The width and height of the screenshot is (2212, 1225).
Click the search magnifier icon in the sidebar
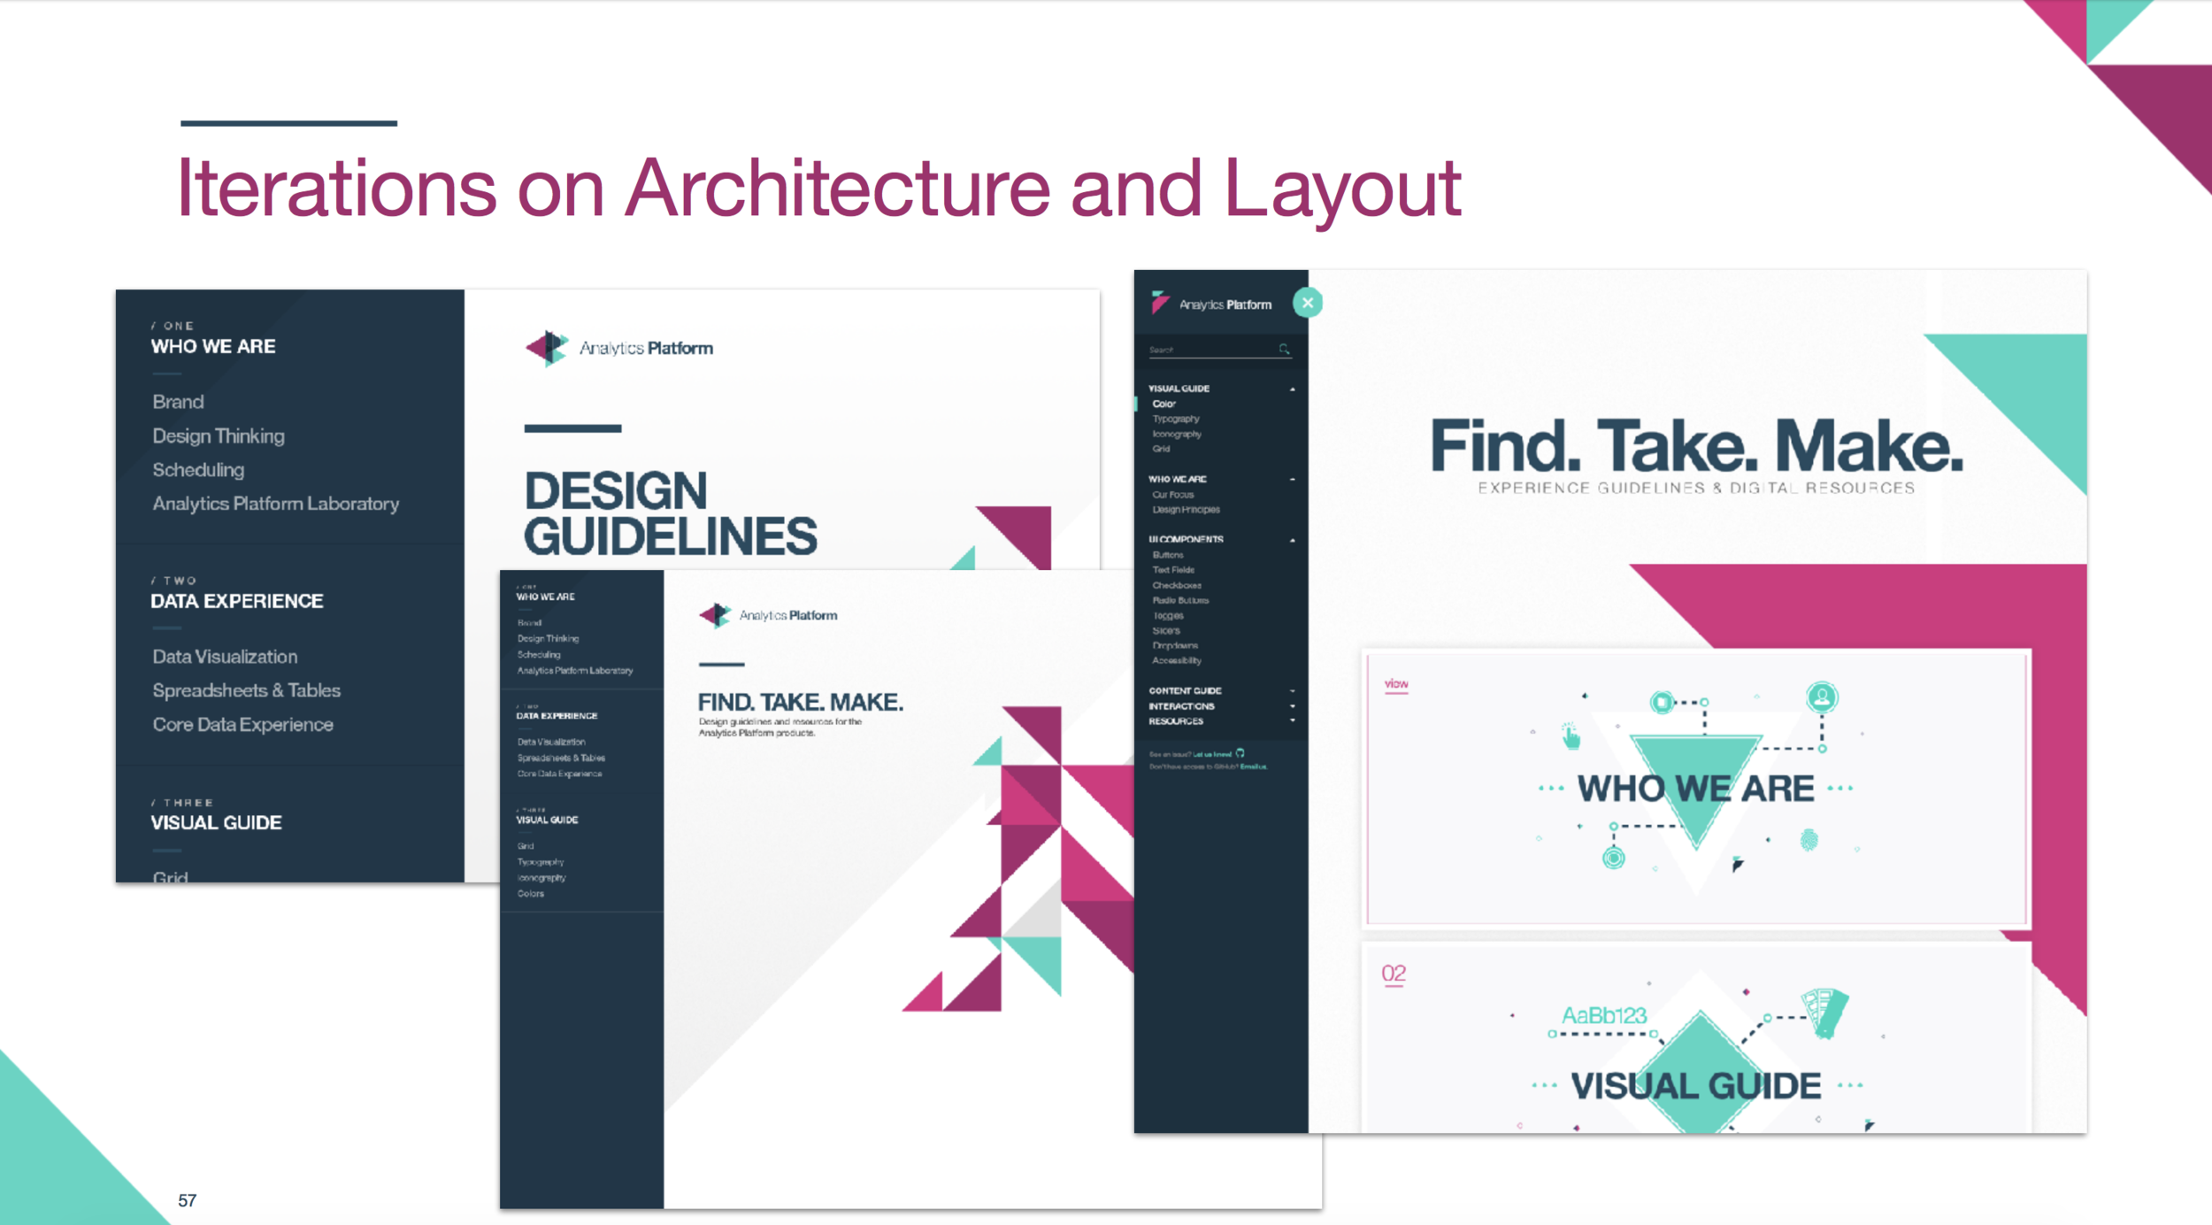pos(1284,348)
